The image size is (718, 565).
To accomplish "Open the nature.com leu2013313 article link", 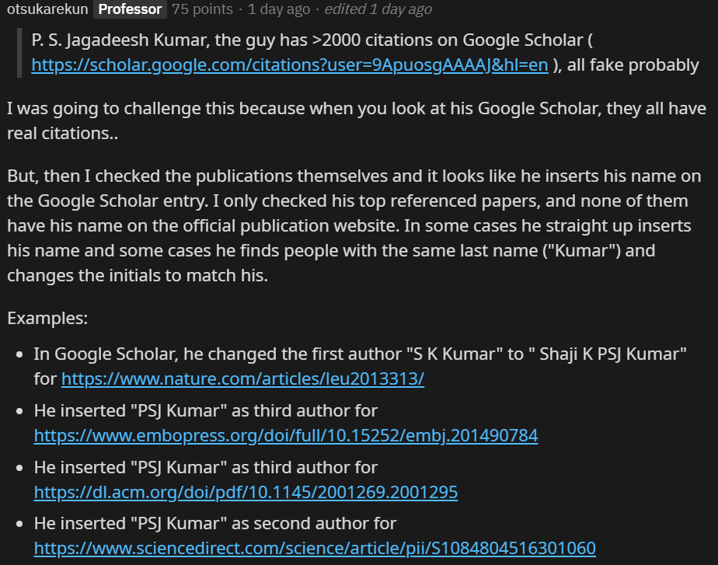I will pyautogui.click(x=242, y=379).
